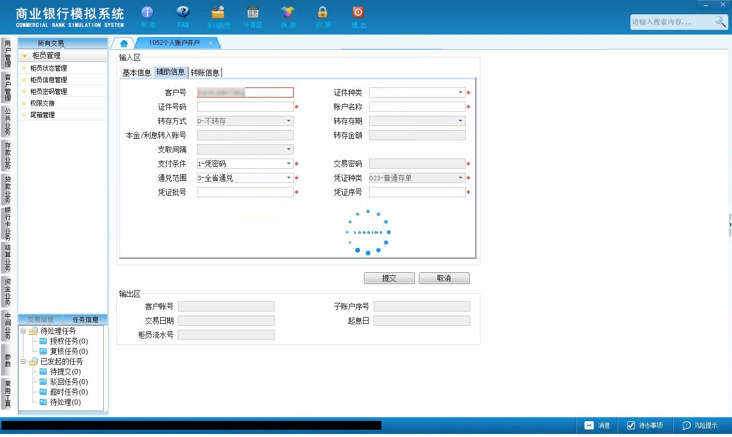Launch the 计算器 calculator tool
This screenshot has width=732, height=437.
[x=253, y=17]
